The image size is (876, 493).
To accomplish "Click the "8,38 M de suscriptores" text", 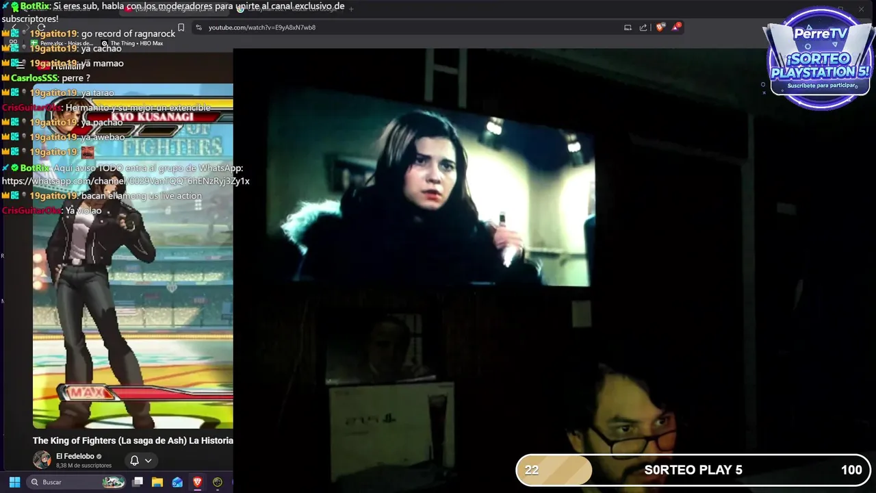I will [83, 466].
